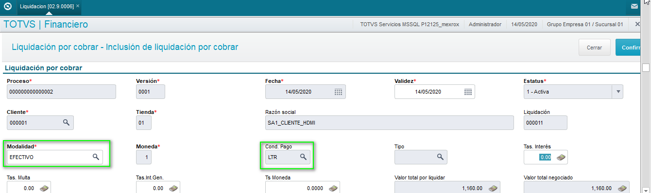This screenshot has width=651, height=193.
Task: Click the Cliente field 000001
Action: coord(40,123)
